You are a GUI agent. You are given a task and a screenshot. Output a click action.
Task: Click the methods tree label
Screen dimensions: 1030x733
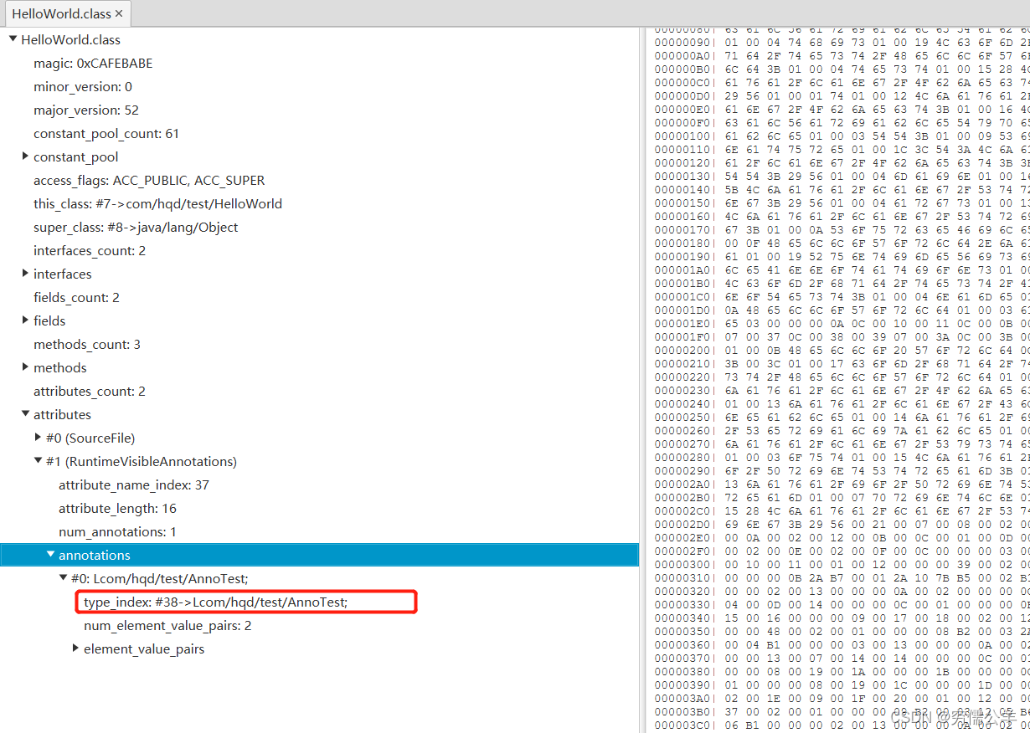60,367
